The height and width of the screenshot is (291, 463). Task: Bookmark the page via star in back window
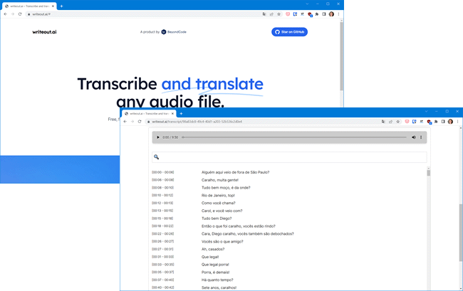(x=279, y=14)
